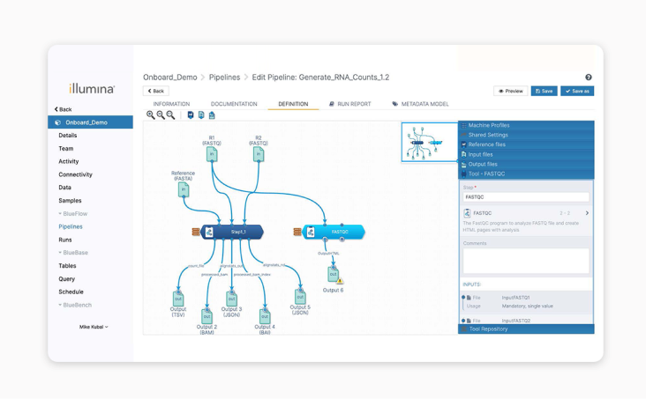Click the help question mark icon
Viewport: 646px width, 399px height.
(x=589, y=78)
